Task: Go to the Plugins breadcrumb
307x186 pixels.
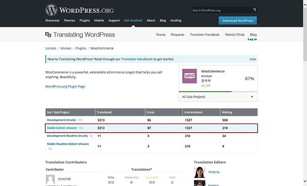Action: pos(81,48)
